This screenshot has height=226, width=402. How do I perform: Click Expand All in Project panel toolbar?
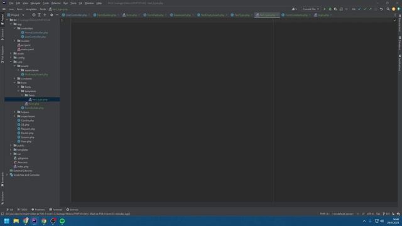pos(39,15)
